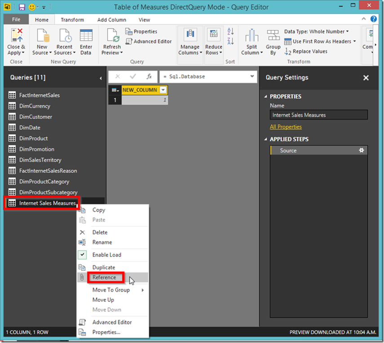Screen dimensions: 384x343
Task: Cancel formula with the X icon
Action: coord(118,76)
